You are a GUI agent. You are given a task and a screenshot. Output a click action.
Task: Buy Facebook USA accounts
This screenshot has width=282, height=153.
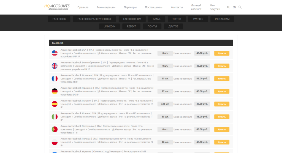[222, 53]
